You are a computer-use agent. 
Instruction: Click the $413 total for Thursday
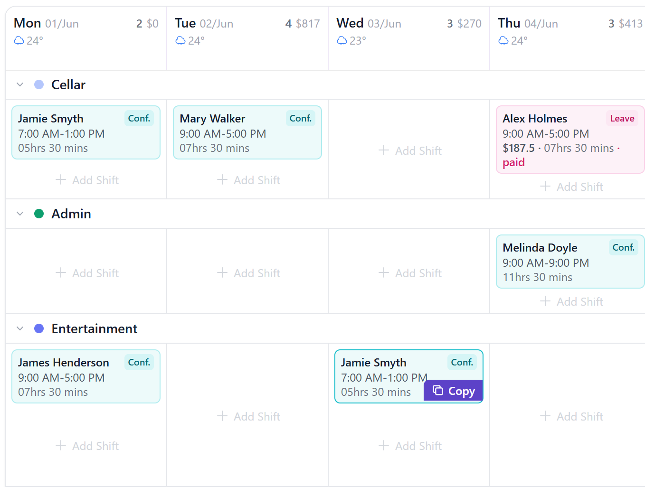[x=631, y=23]
